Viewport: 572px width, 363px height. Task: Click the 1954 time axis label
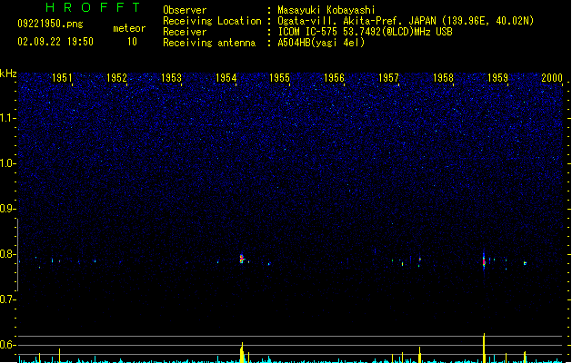[x=226, y=77]
